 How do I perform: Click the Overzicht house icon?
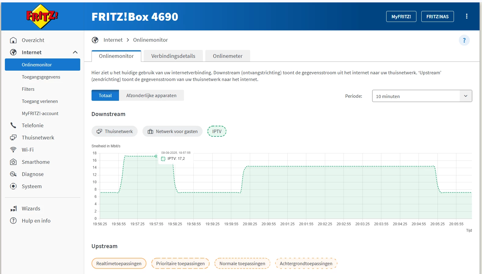pyautogui.click(x=13, y=40)
